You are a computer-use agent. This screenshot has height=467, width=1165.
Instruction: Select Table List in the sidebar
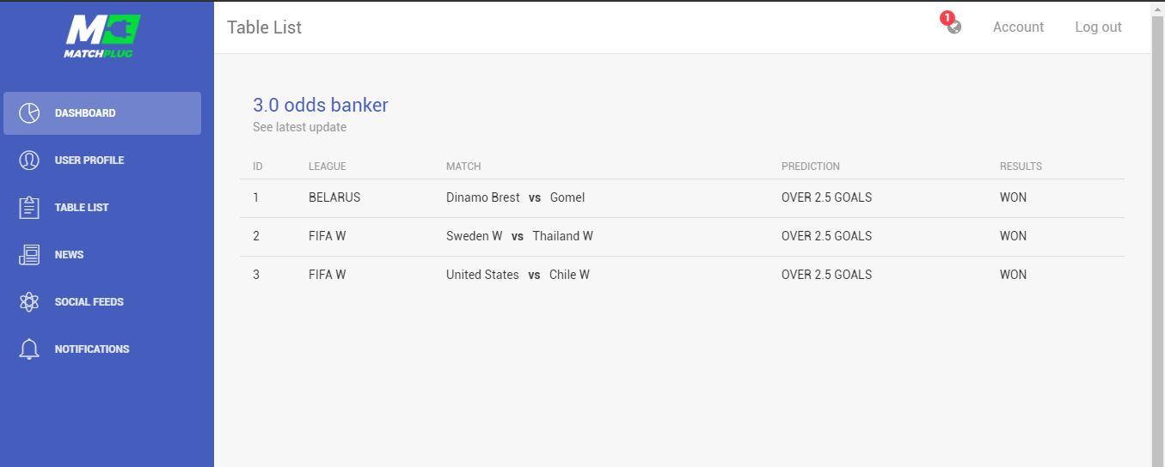102,208
